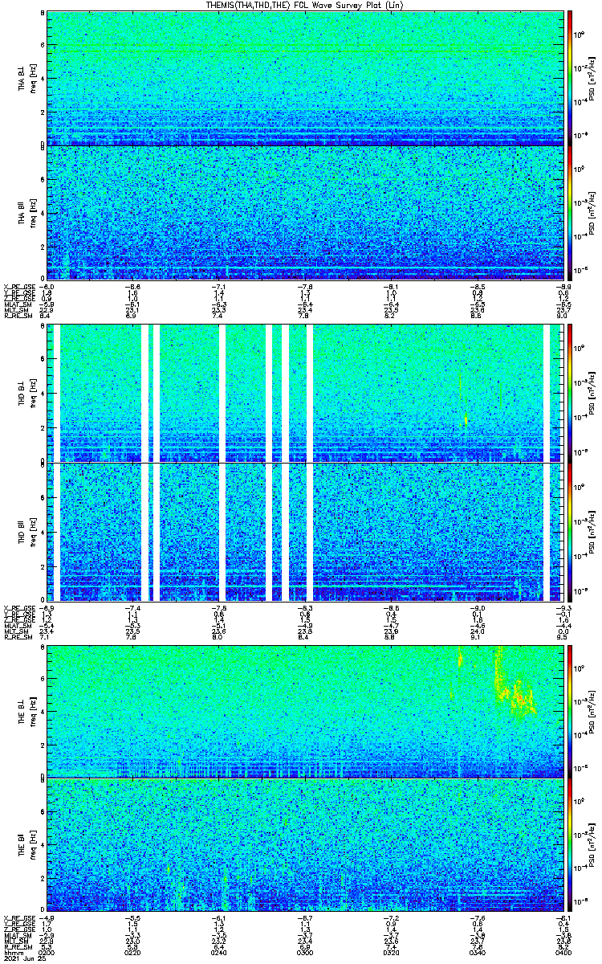The image size is (602, 964).
Task: Click the small yellow spike in the THD B⊥ panel
Action: tap(466, 419)
